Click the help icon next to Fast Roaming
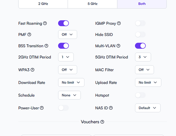This screenshot has width=176, height=136. point(45,23)
